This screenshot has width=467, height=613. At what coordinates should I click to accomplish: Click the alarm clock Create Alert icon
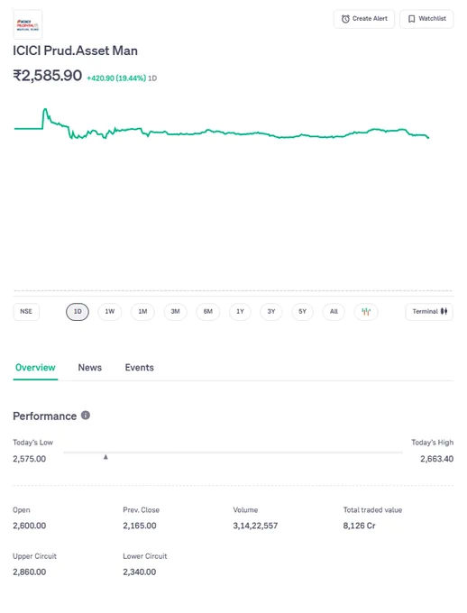[x=345, y=19]
